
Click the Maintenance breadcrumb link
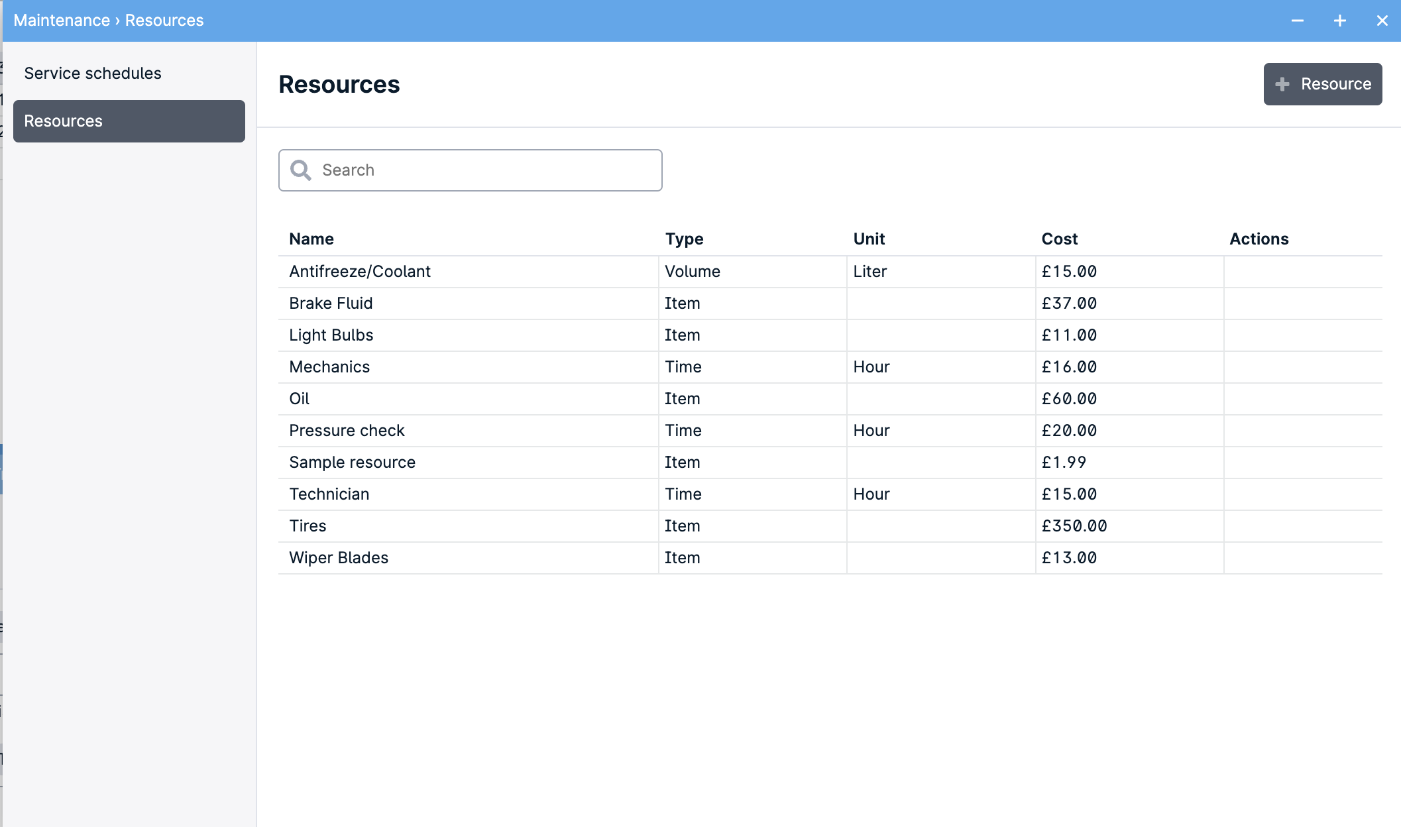[61, 20]
